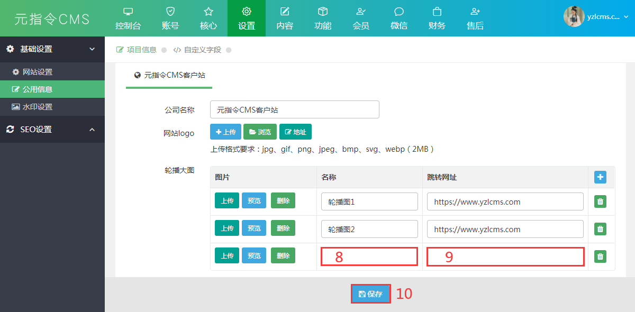635x312 pixels.
Task: Click the 轮播图1 row URL field
Action: tap(505, 201)
